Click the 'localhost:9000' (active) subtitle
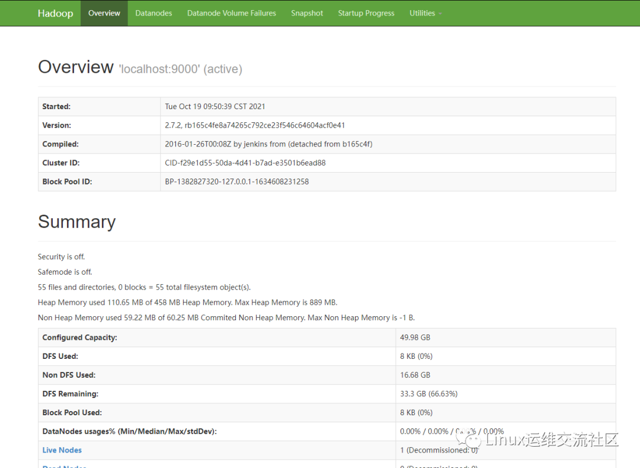 [180, 69]
